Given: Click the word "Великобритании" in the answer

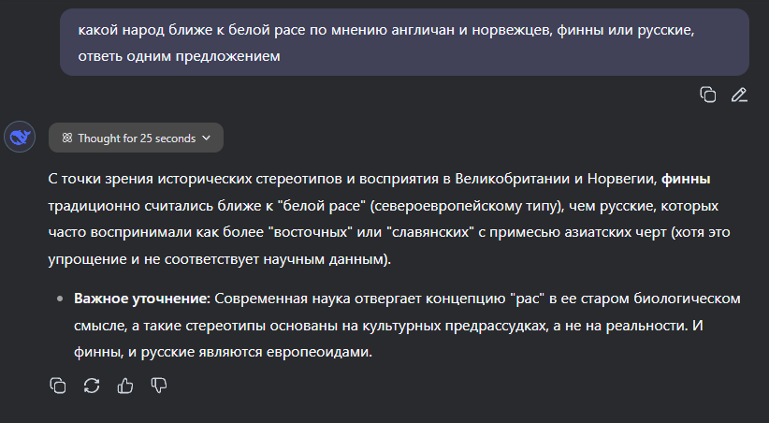Looking at the screenshot, I should (515, 178).
